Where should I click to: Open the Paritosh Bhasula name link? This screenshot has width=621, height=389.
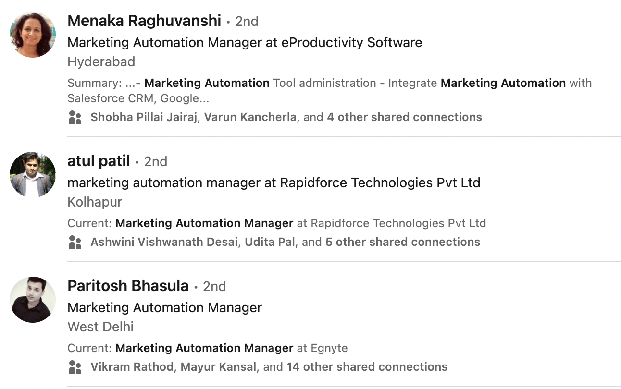[128, 286]
